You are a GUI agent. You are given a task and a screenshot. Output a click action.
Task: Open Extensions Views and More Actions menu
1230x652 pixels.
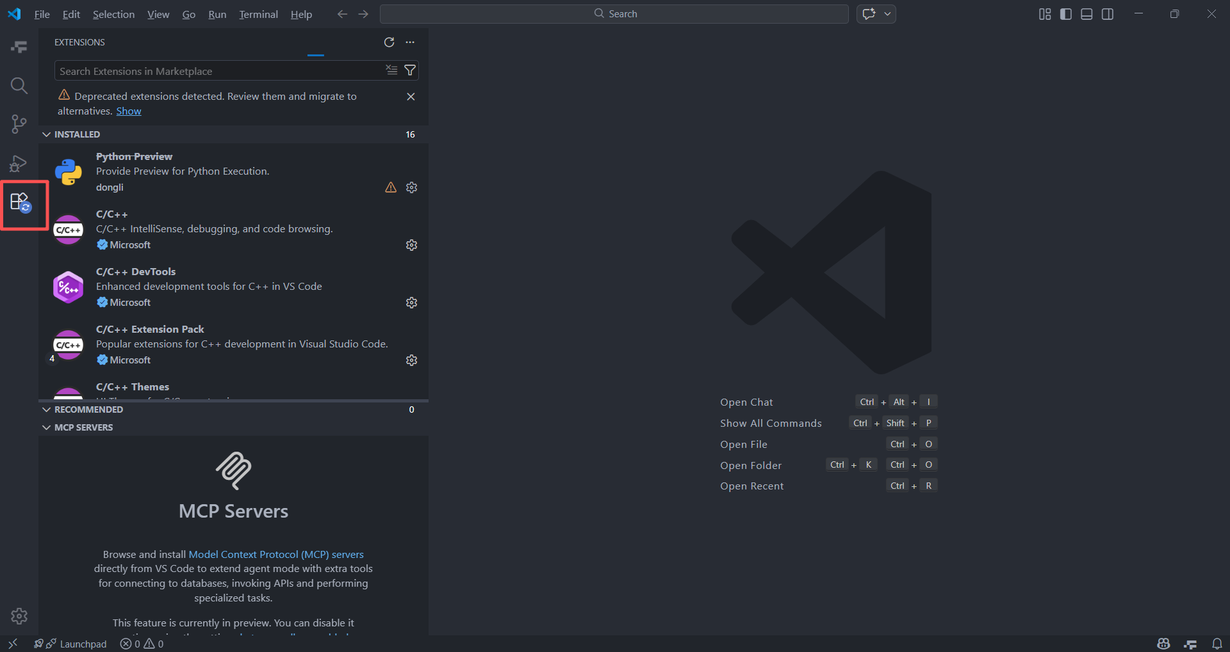(x=410, y=42)
